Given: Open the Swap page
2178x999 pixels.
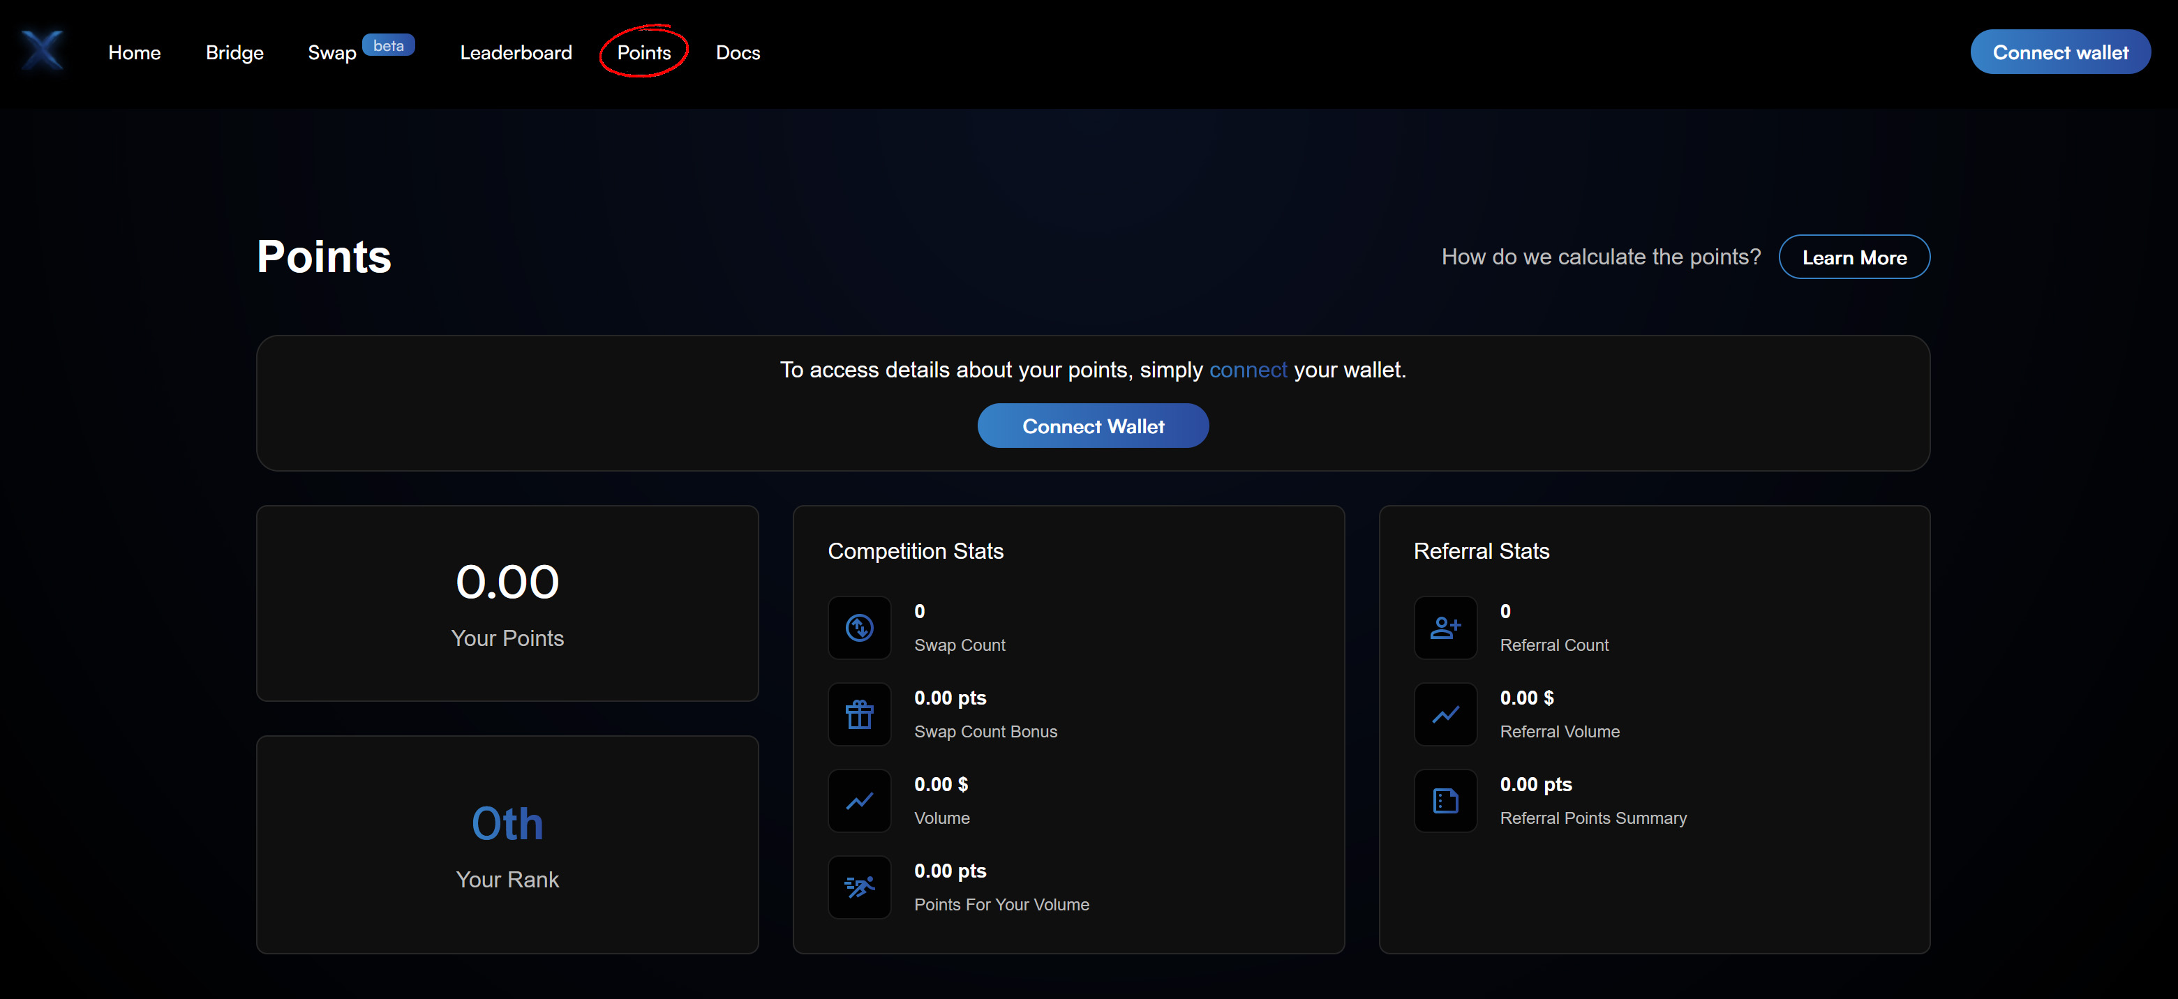Looking at the screenshot, I should click(x=331, y=52).
